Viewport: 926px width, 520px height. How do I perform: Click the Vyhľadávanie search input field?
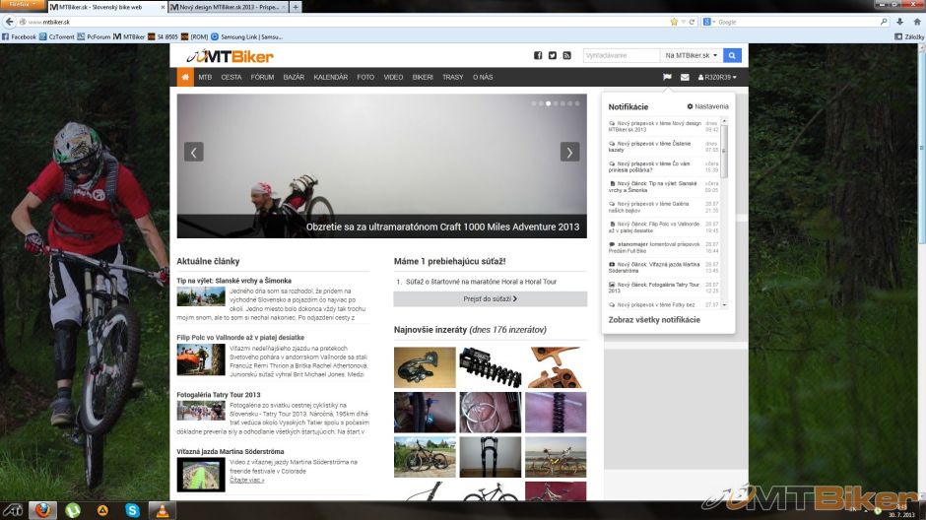coord(621,56)
